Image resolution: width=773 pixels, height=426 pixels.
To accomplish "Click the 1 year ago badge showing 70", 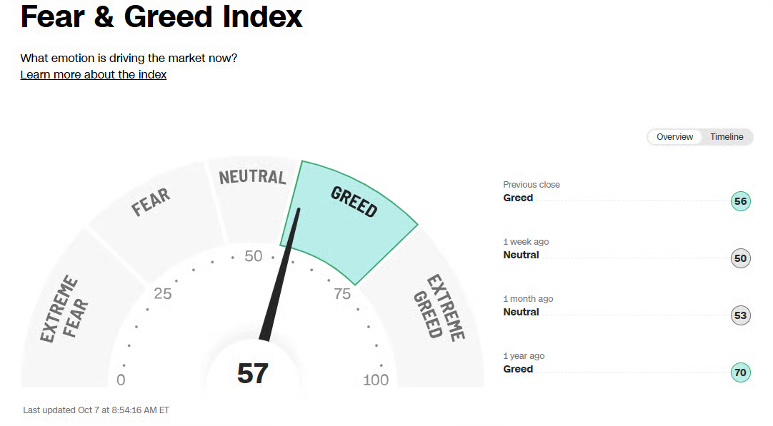I will tap(741, 372).
